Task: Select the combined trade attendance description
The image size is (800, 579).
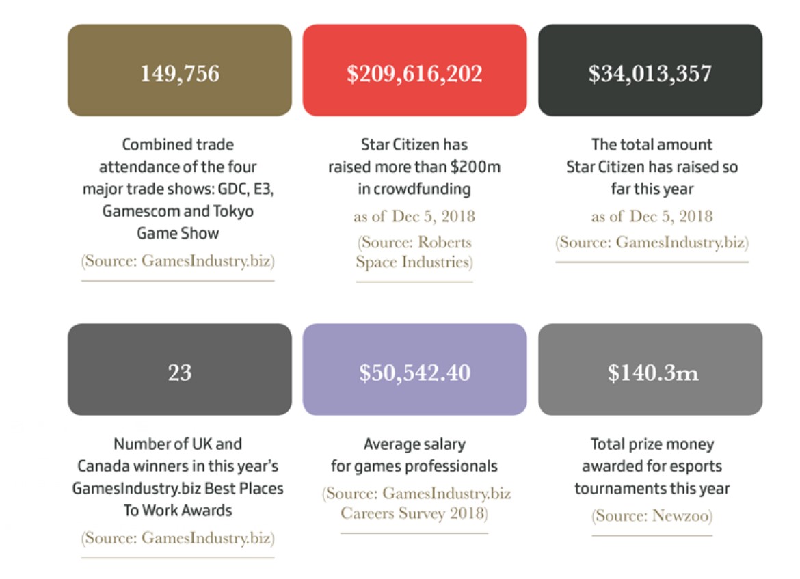Action: click(x=178, y=189)
